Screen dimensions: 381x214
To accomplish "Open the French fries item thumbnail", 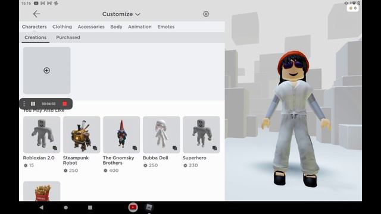I will (x=42, y=191).
